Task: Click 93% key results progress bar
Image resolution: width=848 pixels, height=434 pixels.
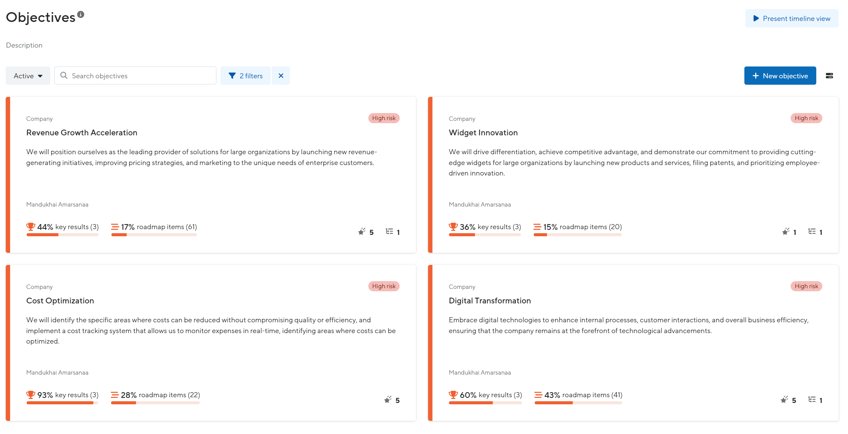Action: pyautogui.click(x=62, y=403)
